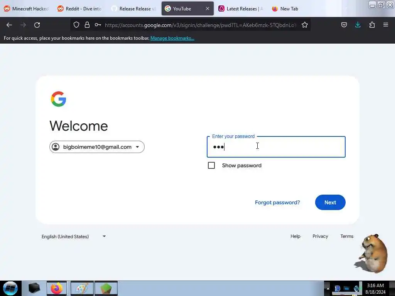Reload the current page
Screen dimensions: 395x296
37,25
